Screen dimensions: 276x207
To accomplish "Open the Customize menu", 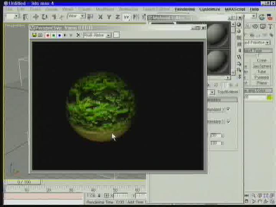I will (210, 9).
